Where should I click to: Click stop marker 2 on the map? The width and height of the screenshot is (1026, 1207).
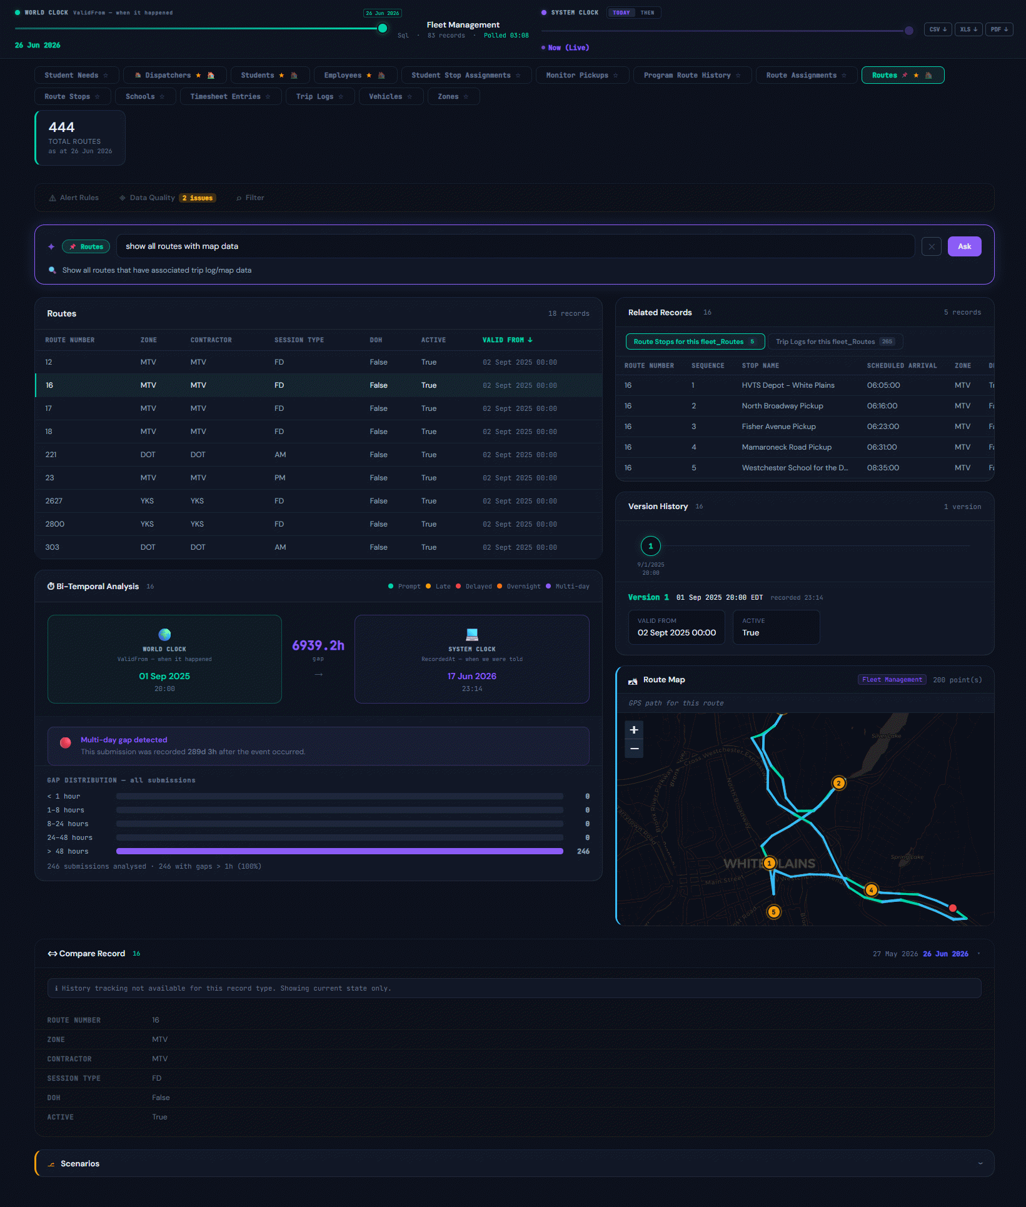839,783
